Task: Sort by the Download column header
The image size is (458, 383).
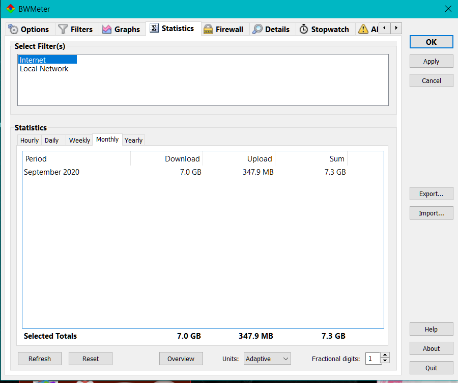Action: point(167,159)
